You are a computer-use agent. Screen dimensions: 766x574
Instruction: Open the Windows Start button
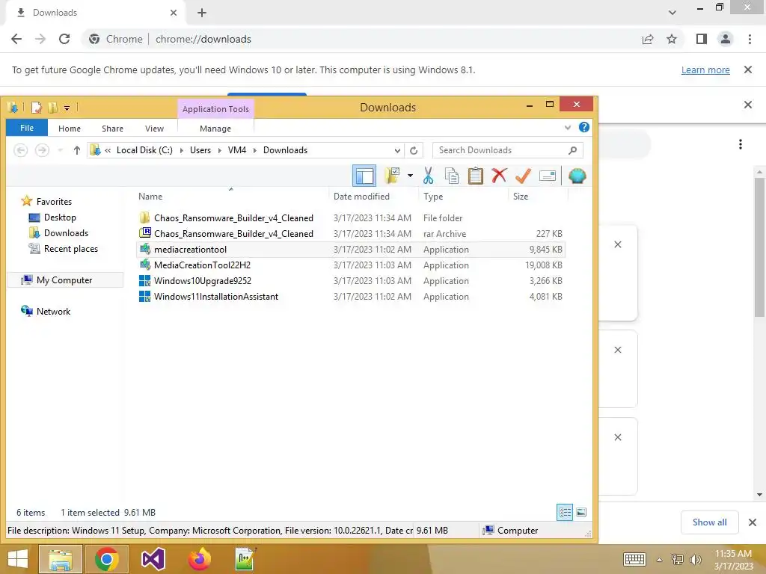coord(18,559)
